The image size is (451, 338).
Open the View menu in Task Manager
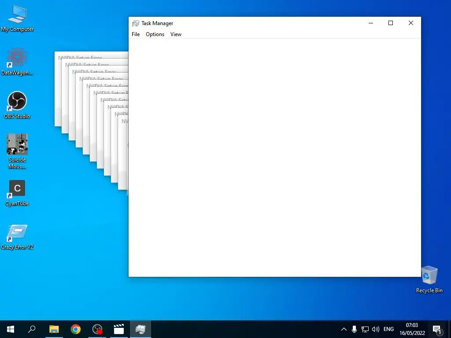176,34
